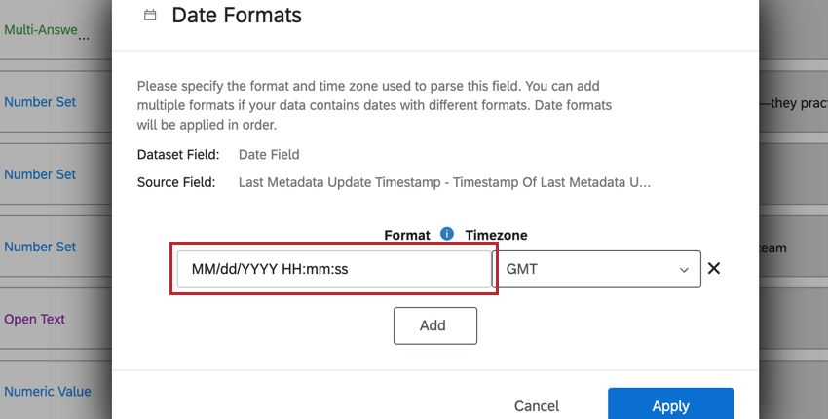Remove the format row with the X icon
The height and width of the screenshot is (419, 828).
point(713,269)
